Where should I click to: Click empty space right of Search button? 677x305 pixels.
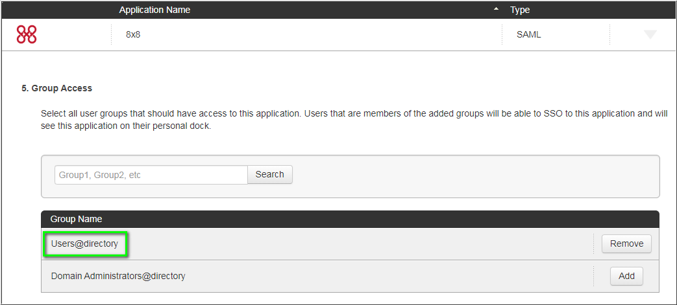pos(474,175)
